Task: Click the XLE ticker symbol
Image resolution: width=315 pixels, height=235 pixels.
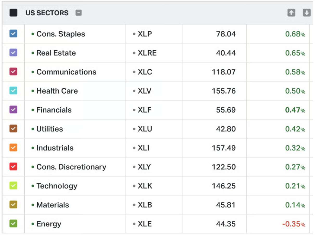Action: pos(145,224)
